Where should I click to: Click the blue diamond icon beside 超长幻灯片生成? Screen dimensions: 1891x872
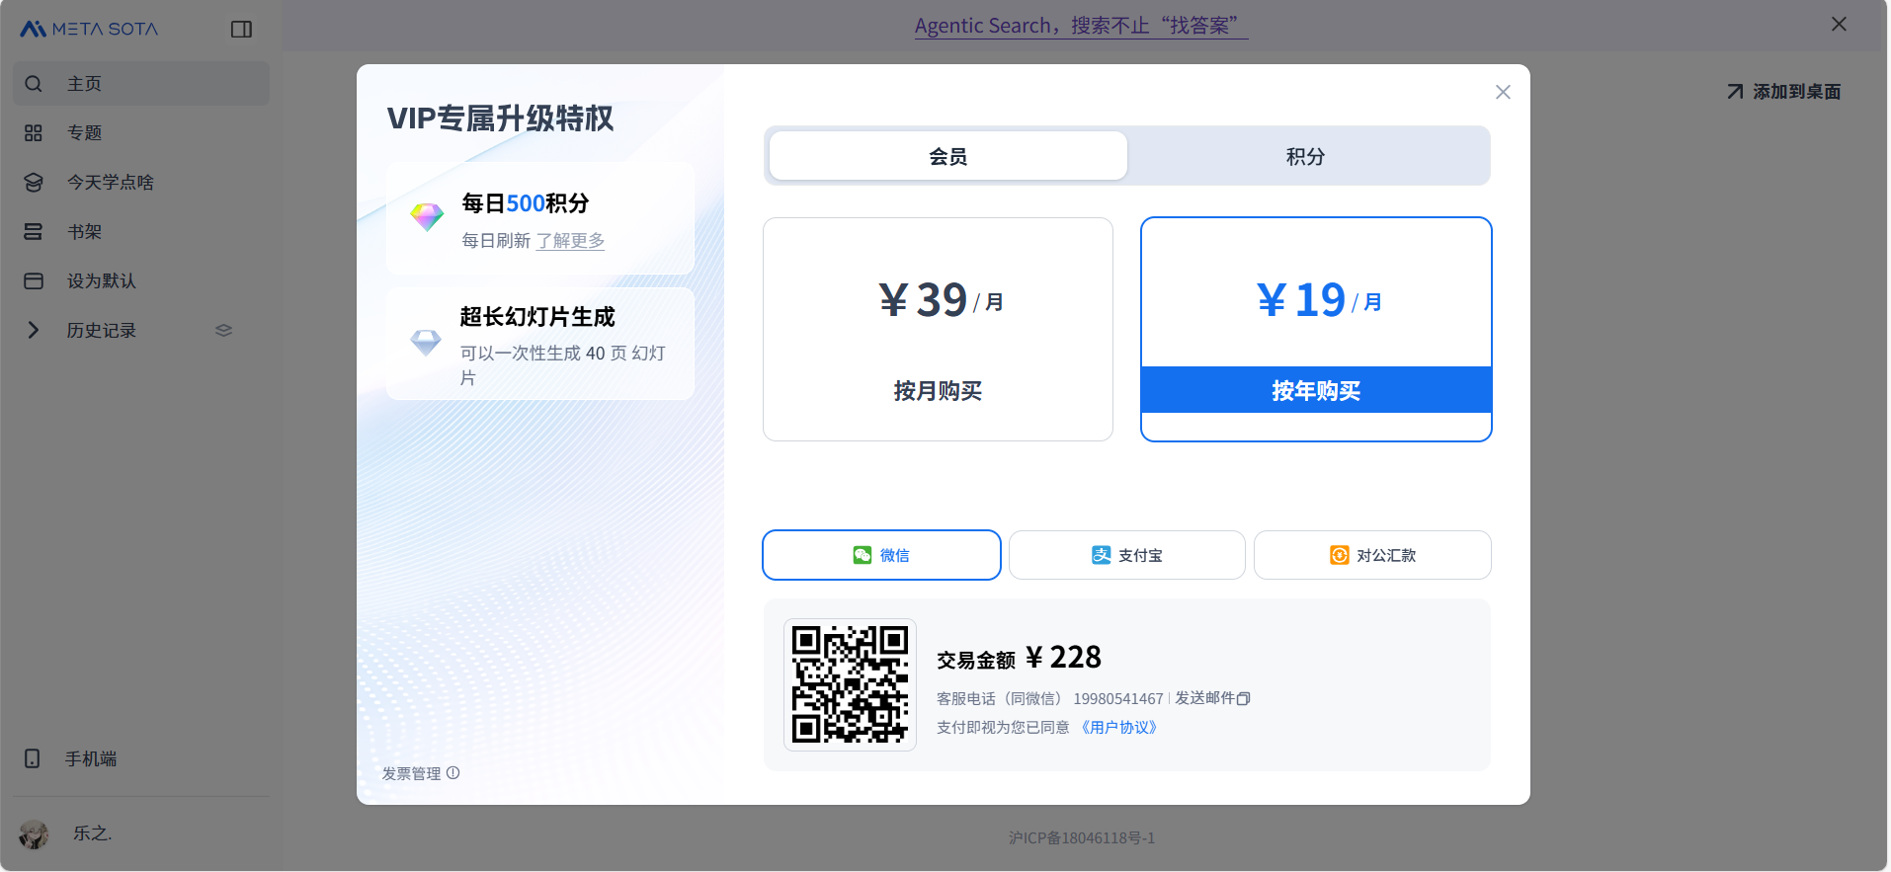tap(426, 343)
